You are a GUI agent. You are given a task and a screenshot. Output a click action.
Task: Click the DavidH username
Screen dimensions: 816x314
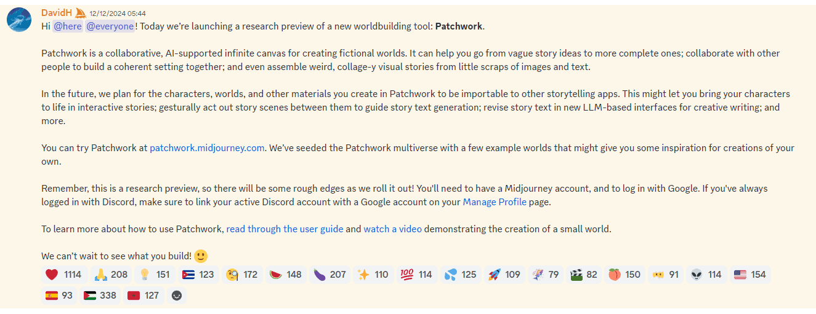click(x=57, y=13)
